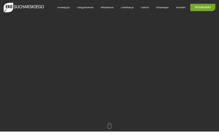219x137 pixels.
Task: Open the Lokalizacja page
Action: pos(127,7)
